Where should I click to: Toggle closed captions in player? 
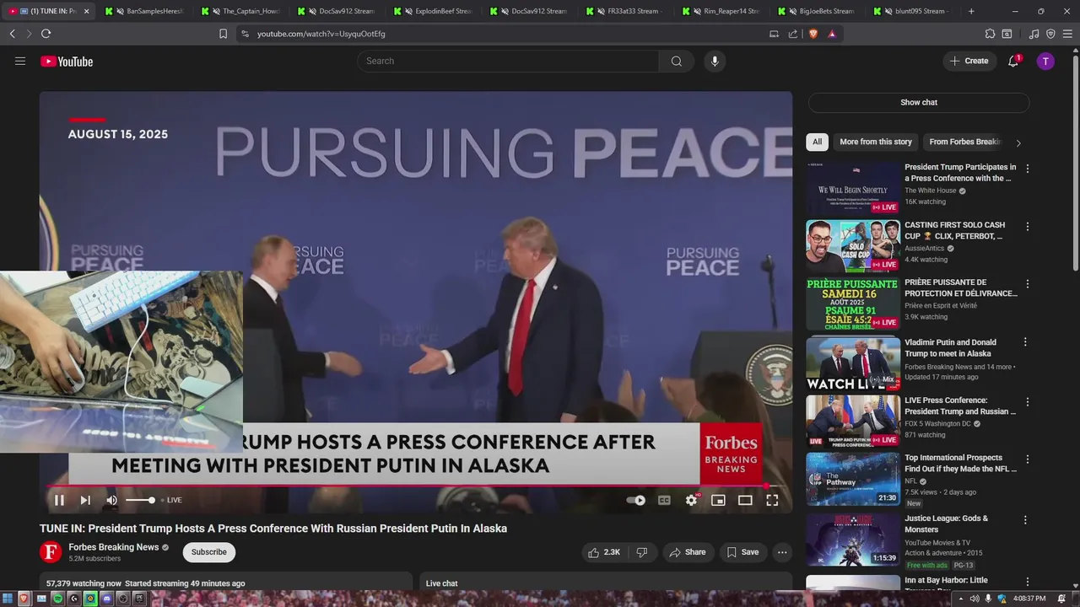[664, 500]
